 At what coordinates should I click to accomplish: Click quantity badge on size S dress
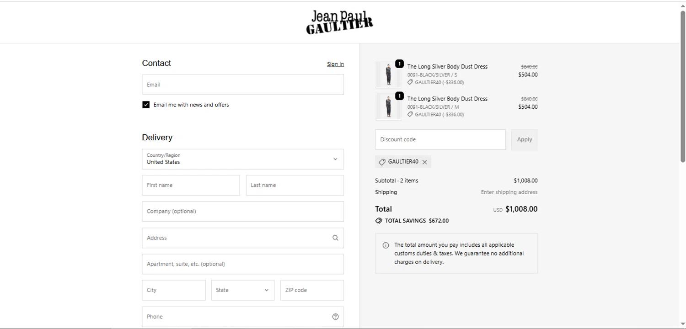click(399, 64)
